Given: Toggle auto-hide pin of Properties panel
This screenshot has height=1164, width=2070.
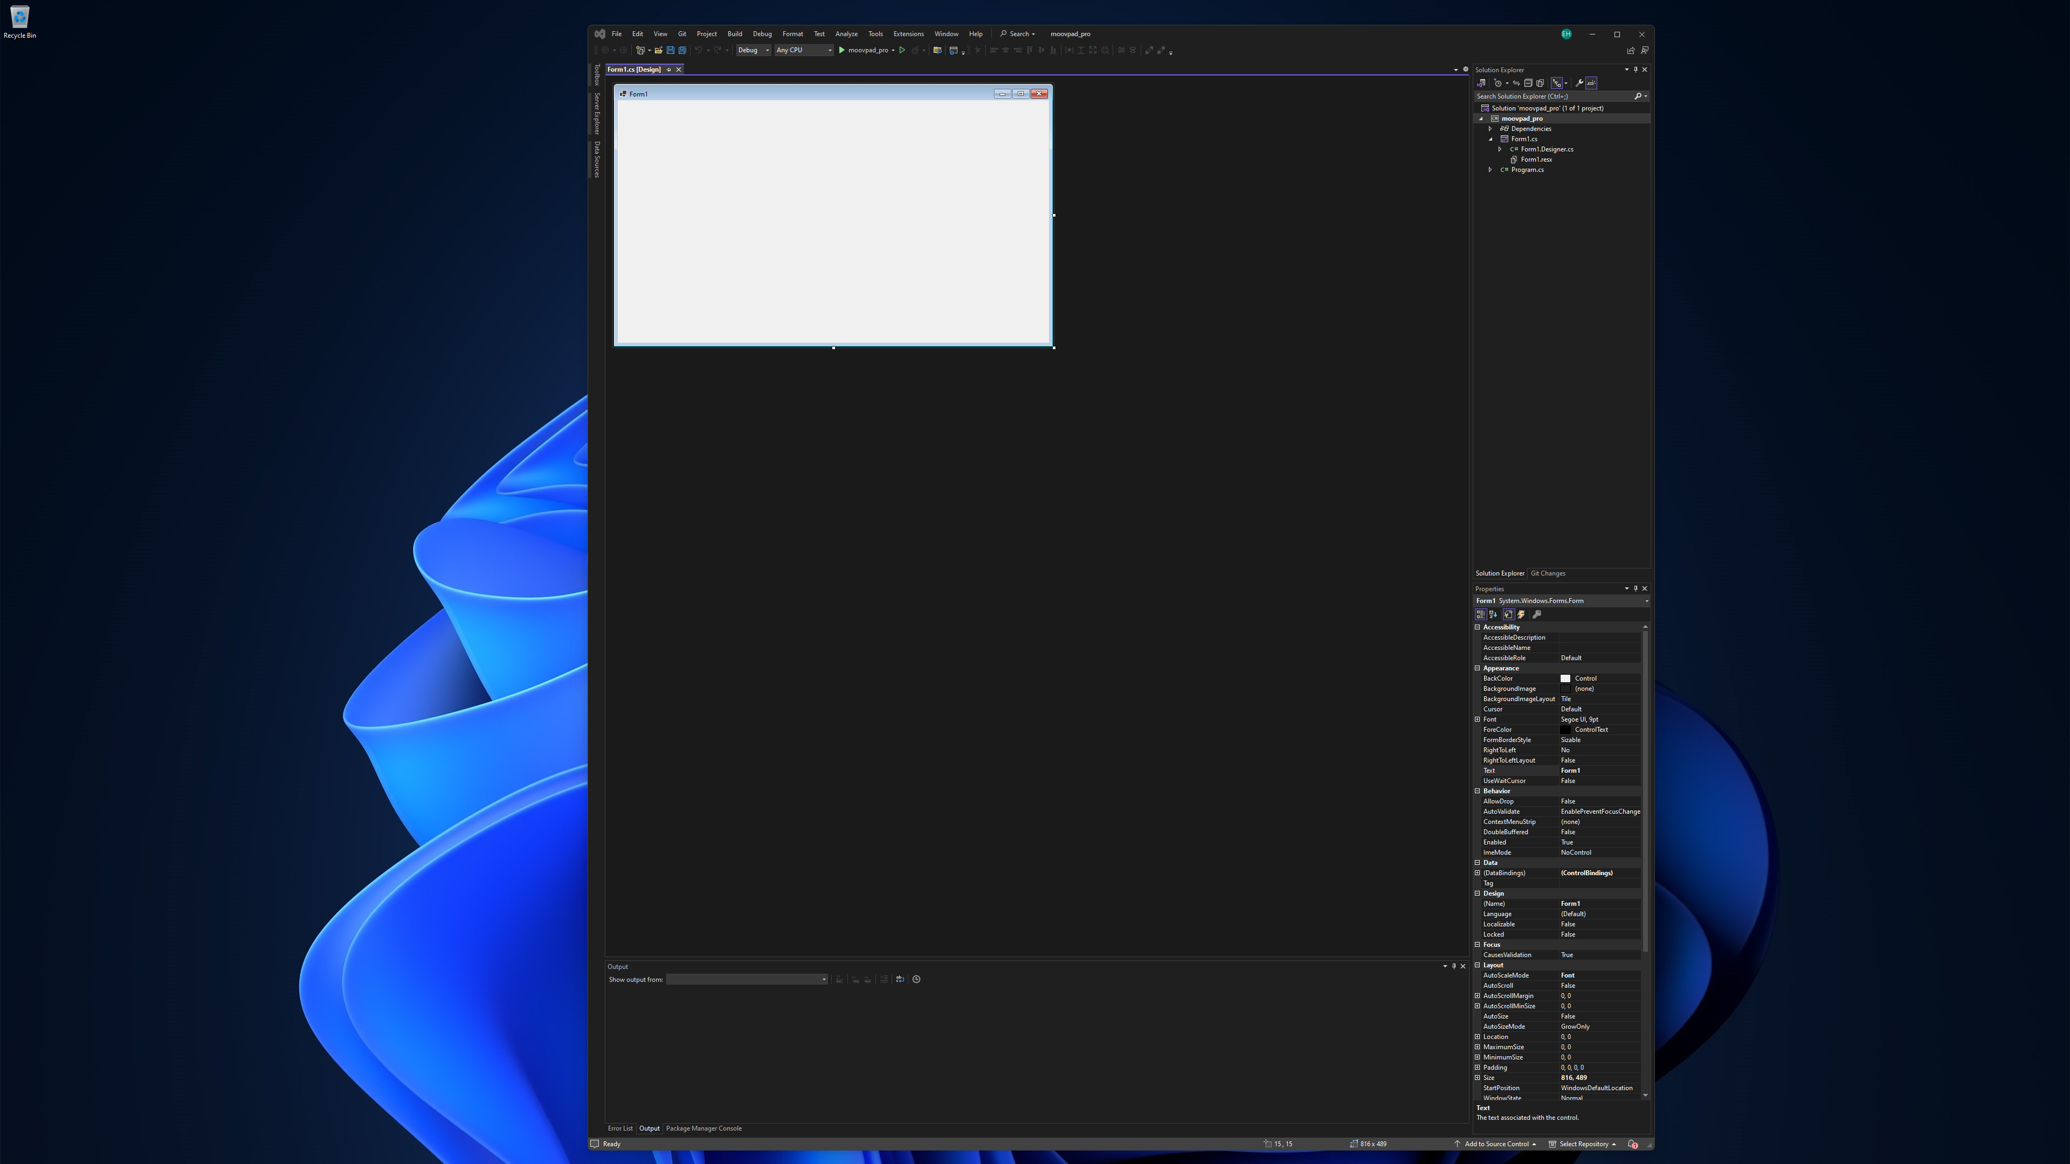Looking at the screenshot, I should (x=1636, y=589).
